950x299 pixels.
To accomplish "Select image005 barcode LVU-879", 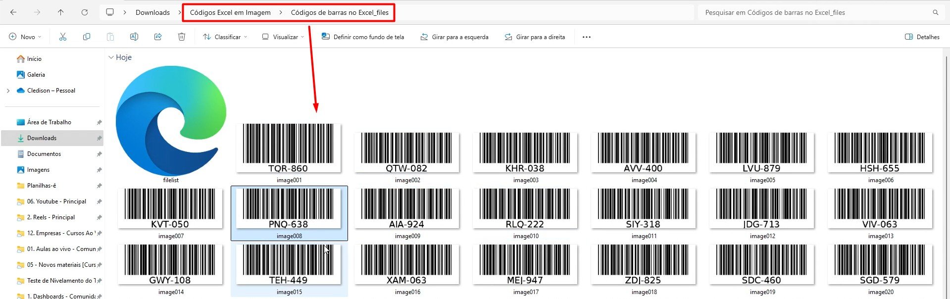I will pos(762,157).
